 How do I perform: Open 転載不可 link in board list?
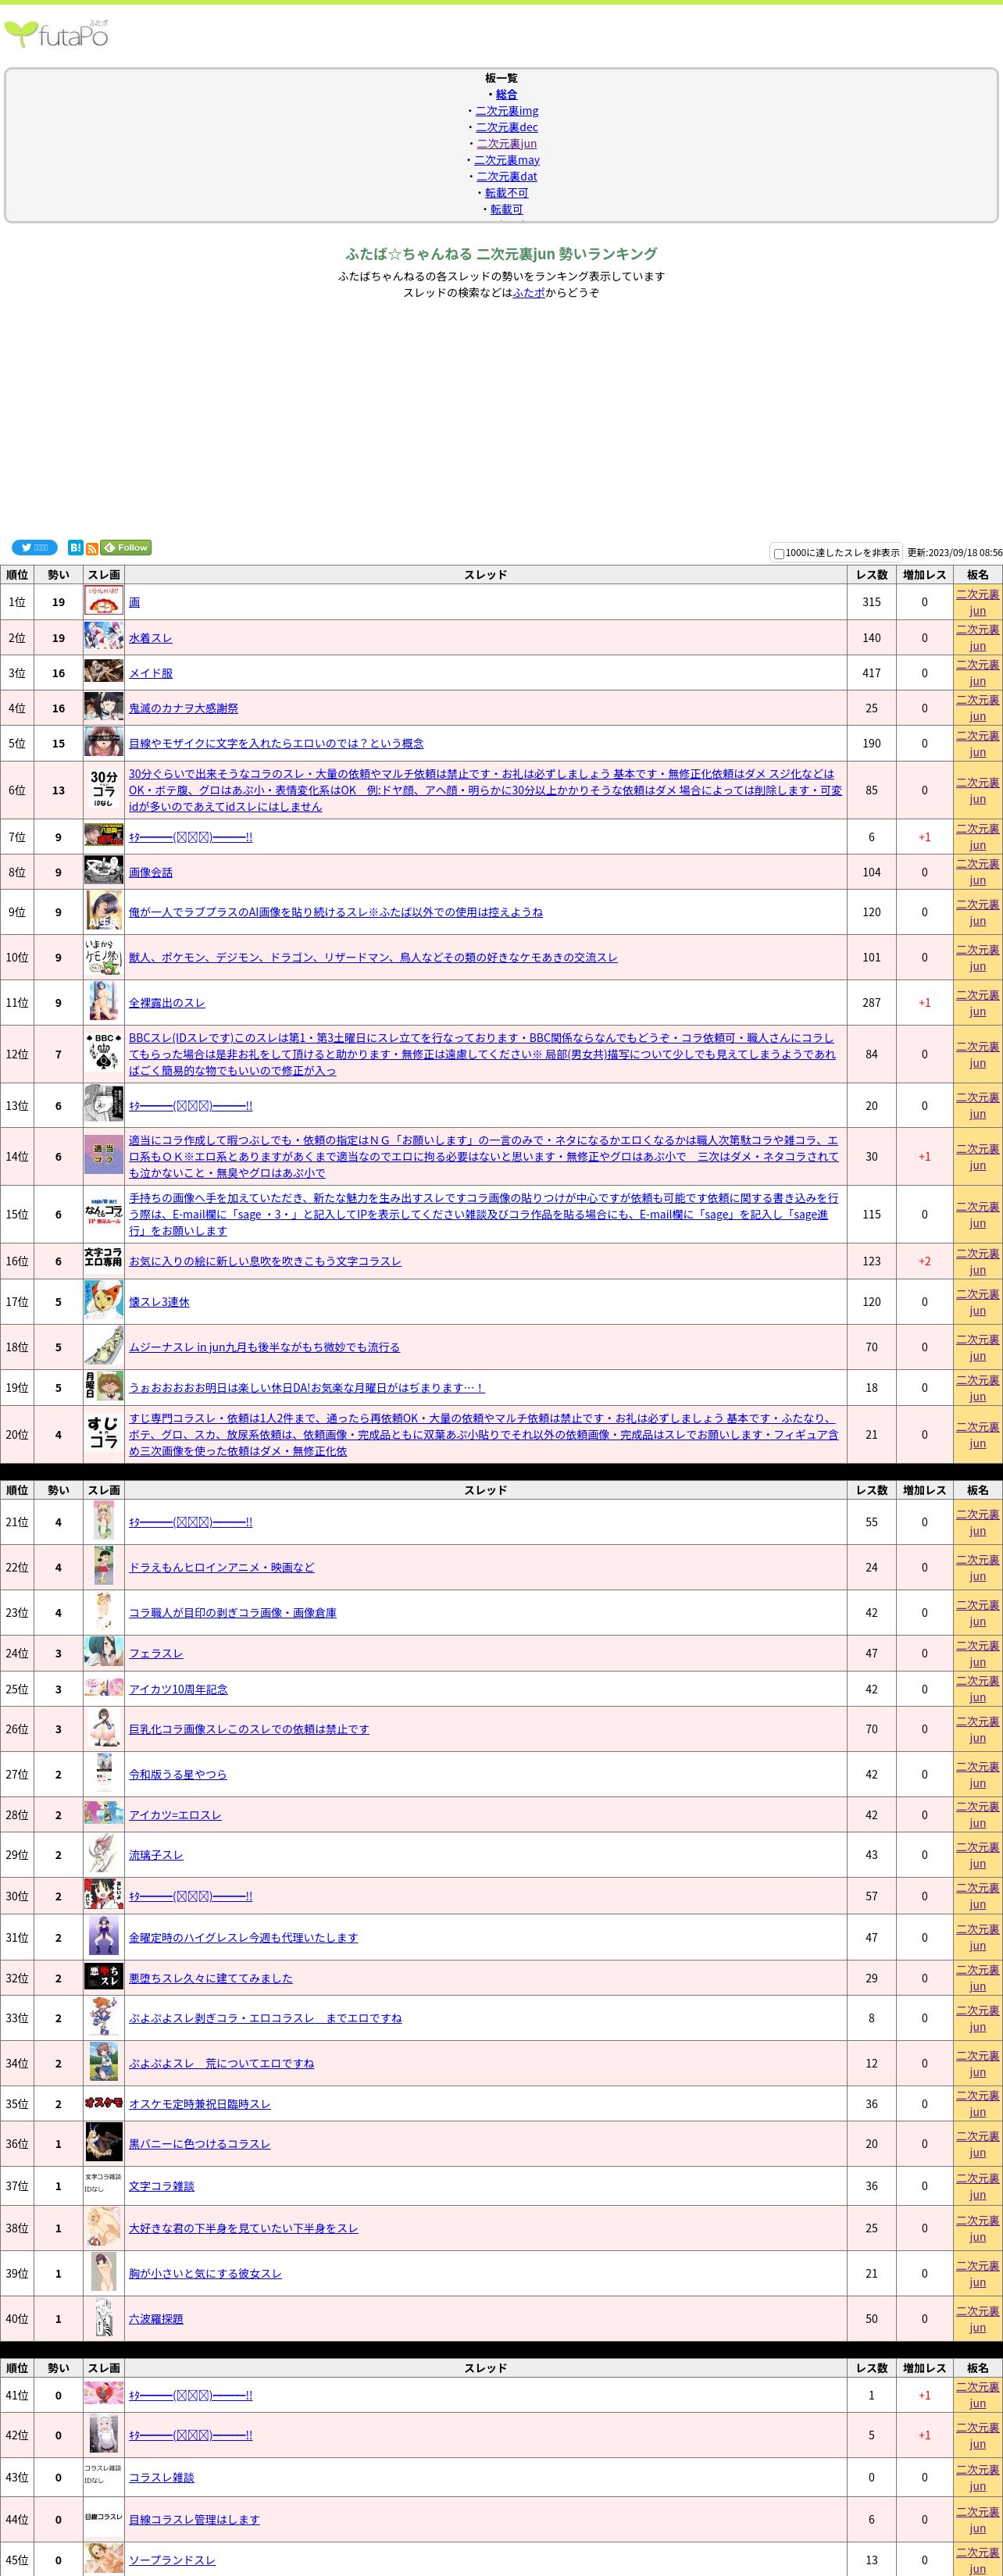point(507,192)
